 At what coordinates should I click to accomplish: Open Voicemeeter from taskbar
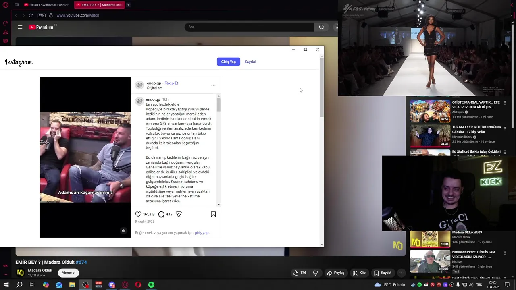(x=98, y=285)
